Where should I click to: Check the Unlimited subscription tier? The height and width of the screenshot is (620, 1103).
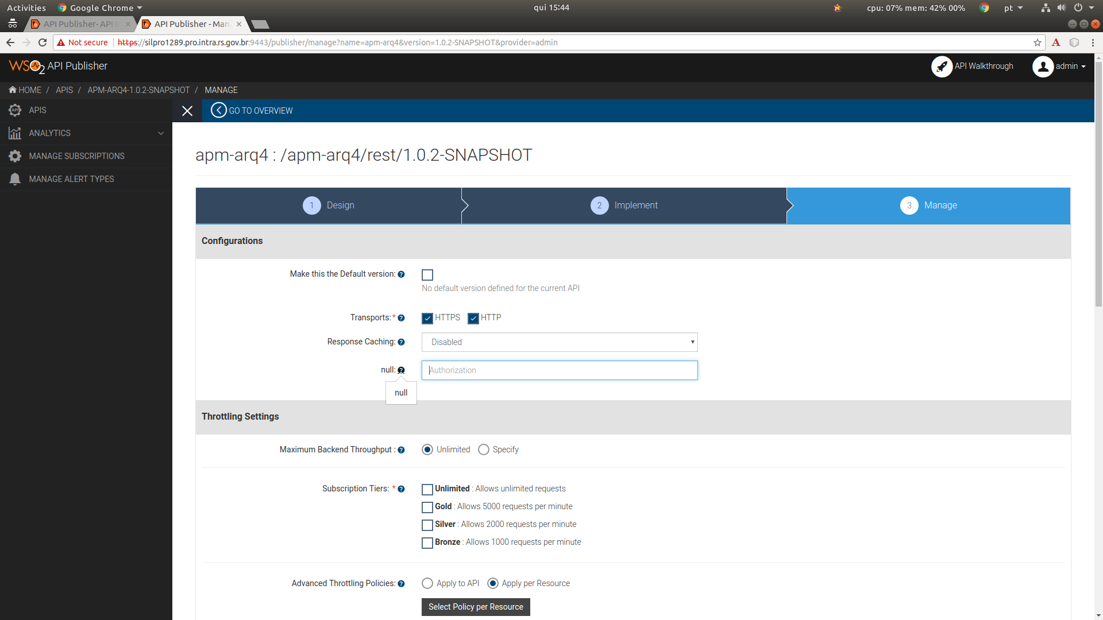pos(427,490)
